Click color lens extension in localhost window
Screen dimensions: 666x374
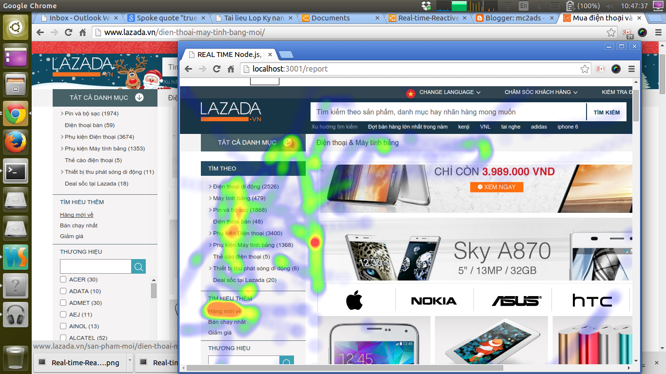point(616,69)
